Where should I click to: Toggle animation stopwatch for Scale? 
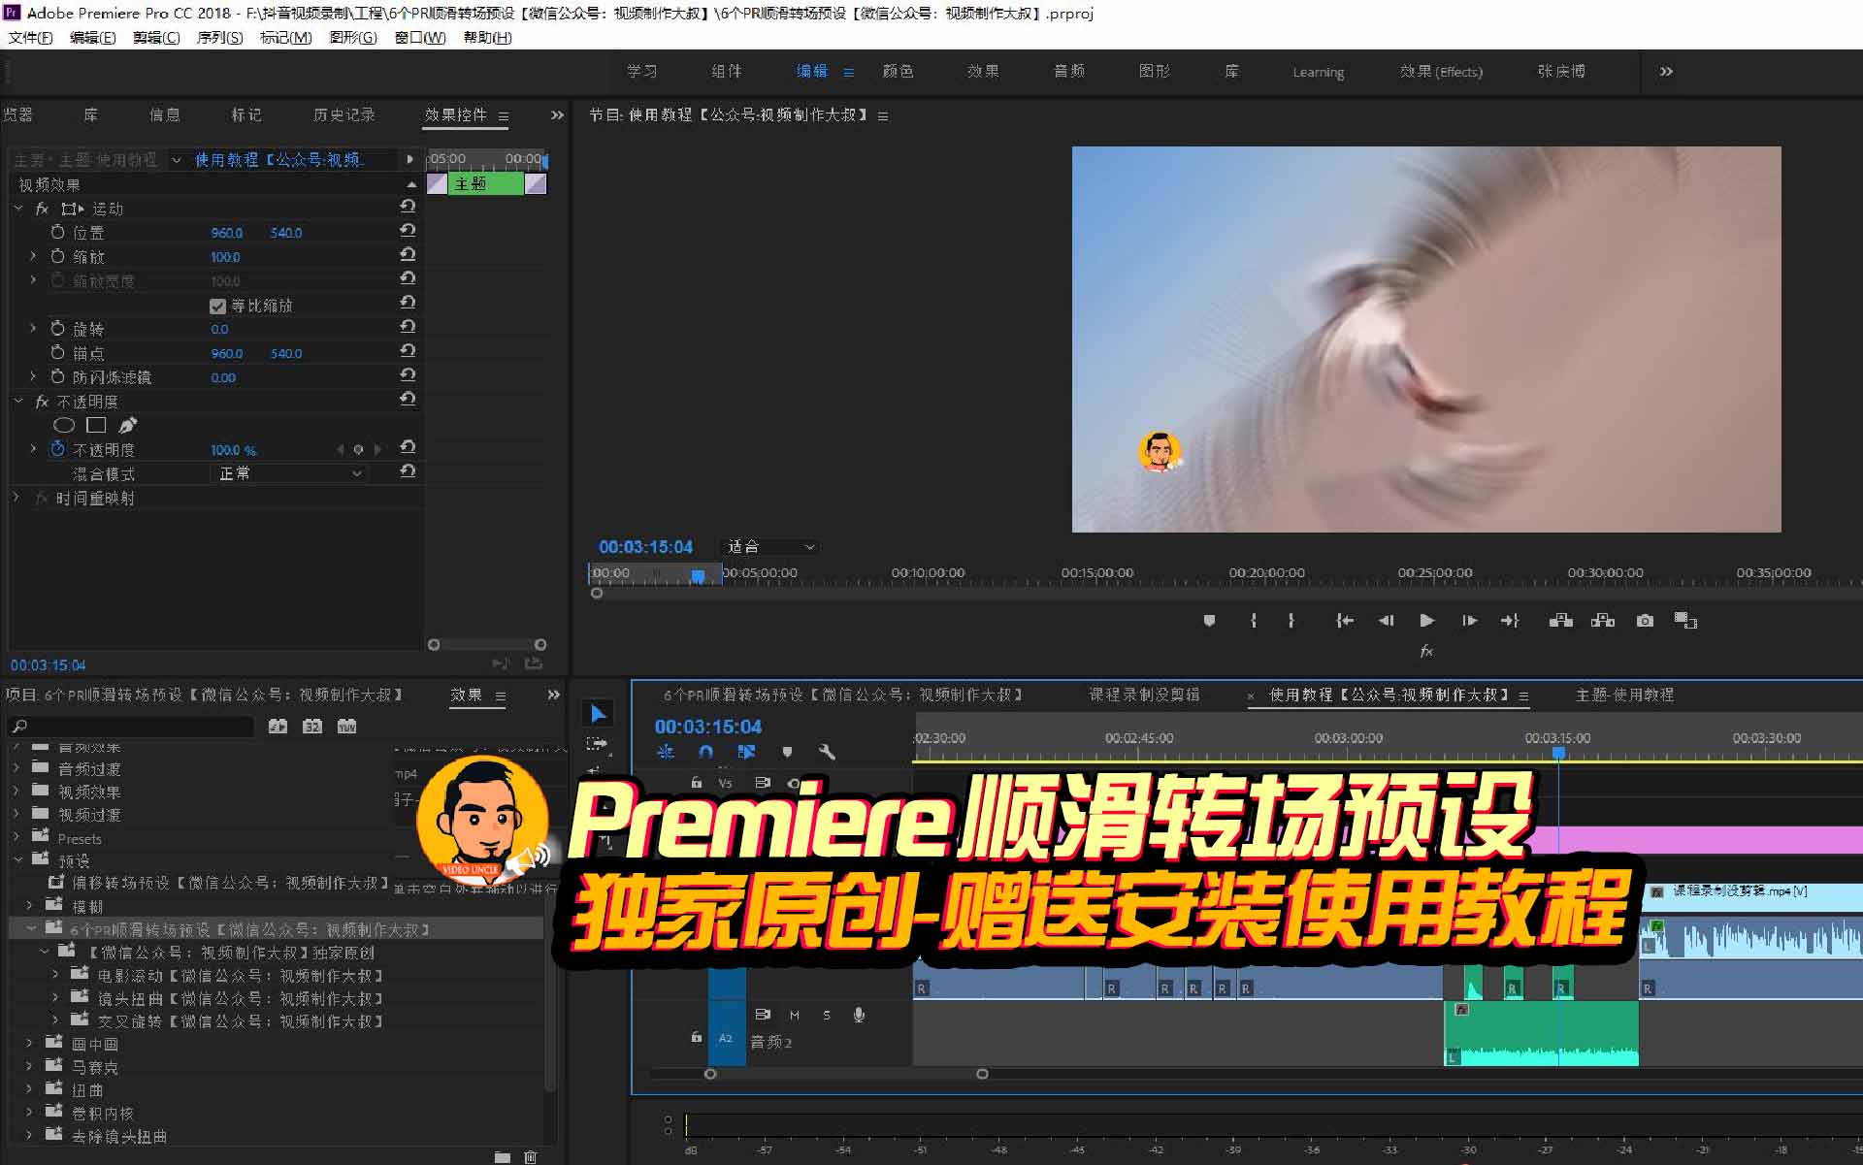57,256
